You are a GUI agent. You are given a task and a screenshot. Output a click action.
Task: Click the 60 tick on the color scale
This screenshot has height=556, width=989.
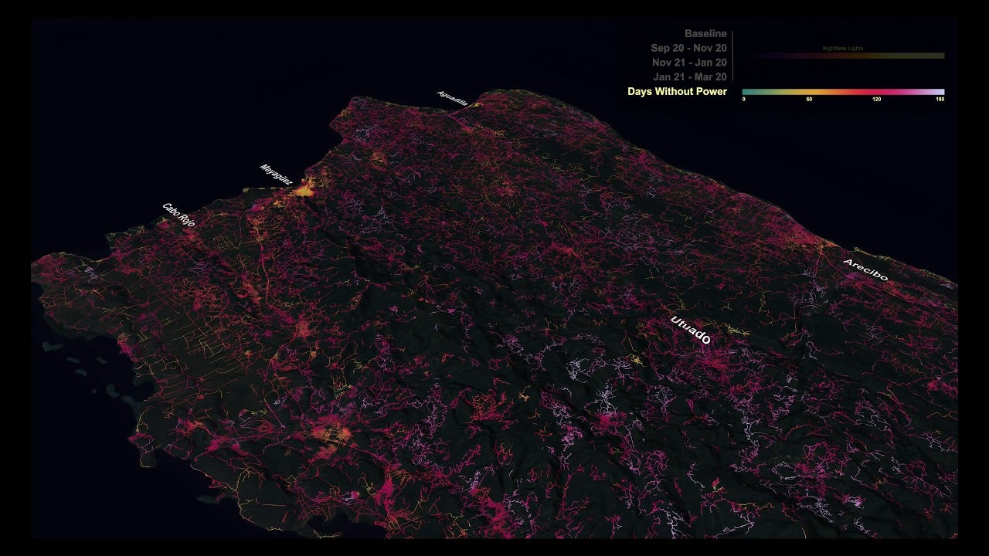coord(809,100)
